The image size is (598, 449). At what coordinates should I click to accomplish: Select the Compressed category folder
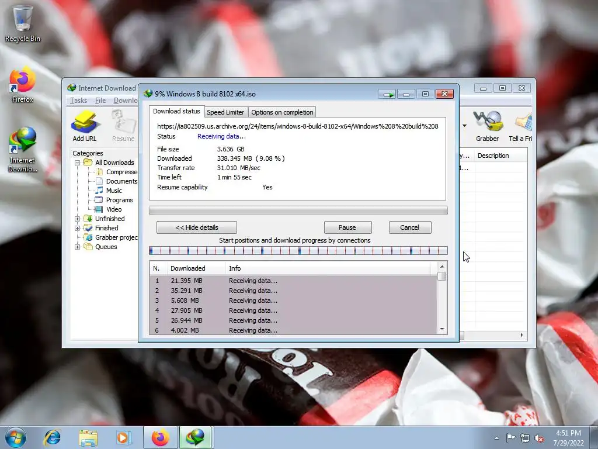117,172
